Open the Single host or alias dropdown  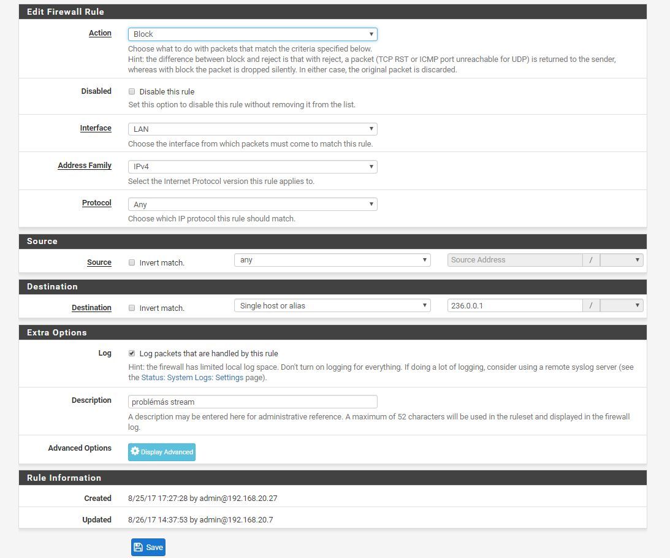coord(332,305)
